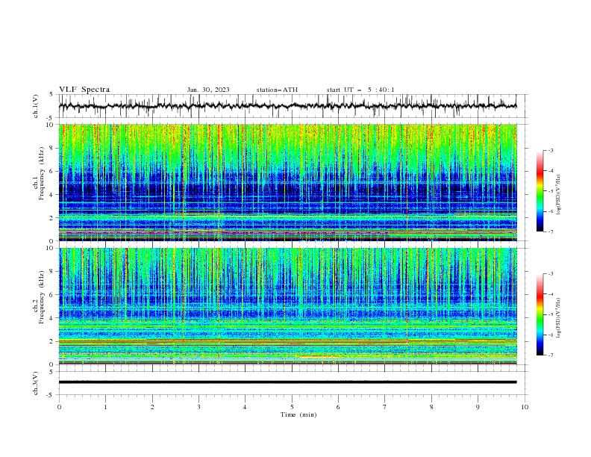The height and width of the screenshot is (457, 591).
Task: Click inside the ch.1 spectrogram panel
Action: (287, 182)
